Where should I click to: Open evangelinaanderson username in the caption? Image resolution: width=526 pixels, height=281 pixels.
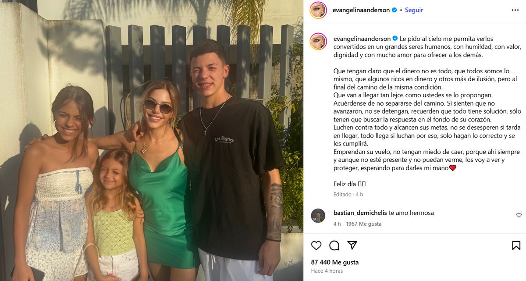pyautogui.click(x=362, y=39)
